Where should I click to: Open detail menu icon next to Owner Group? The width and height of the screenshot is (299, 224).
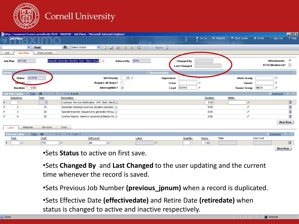click(x=276, y=87)
